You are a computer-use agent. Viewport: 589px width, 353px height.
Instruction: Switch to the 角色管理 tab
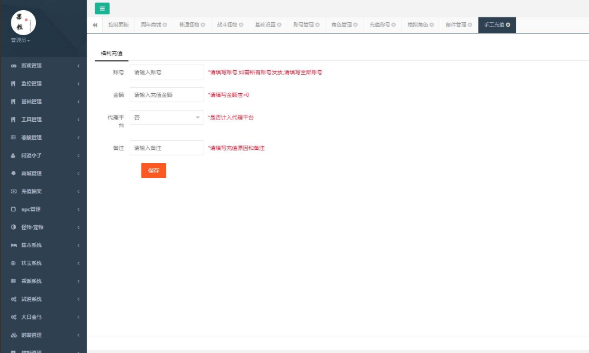tap(342, 25)
